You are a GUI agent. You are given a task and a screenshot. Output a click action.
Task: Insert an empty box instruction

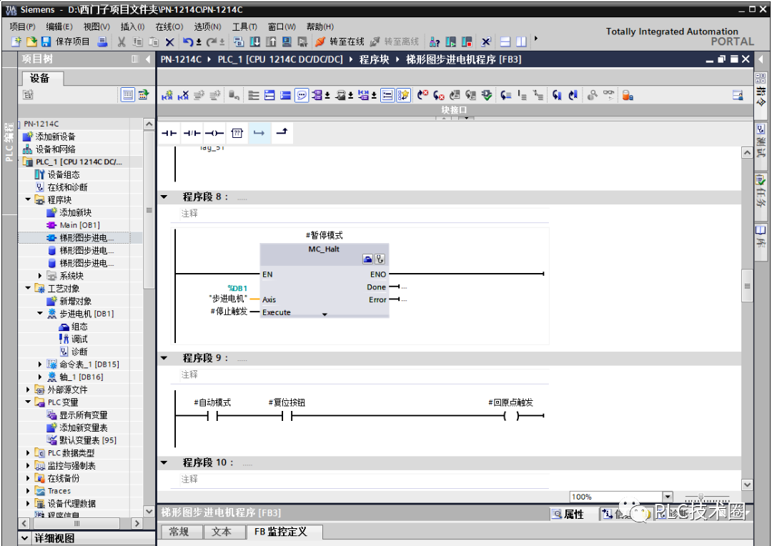tap(237, 133)
